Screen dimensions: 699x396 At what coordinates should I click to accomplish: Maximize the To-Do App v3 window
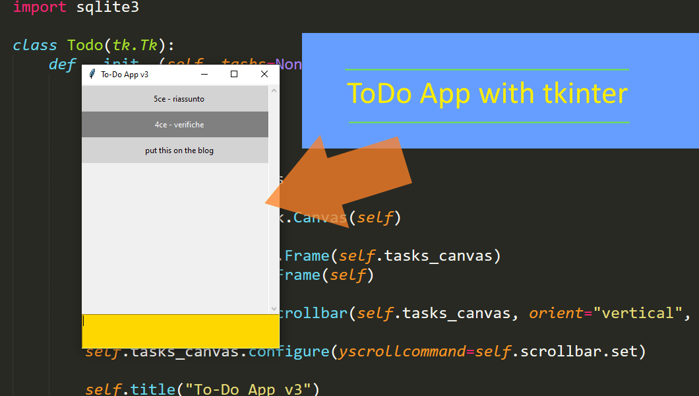(x=234, y=74)
